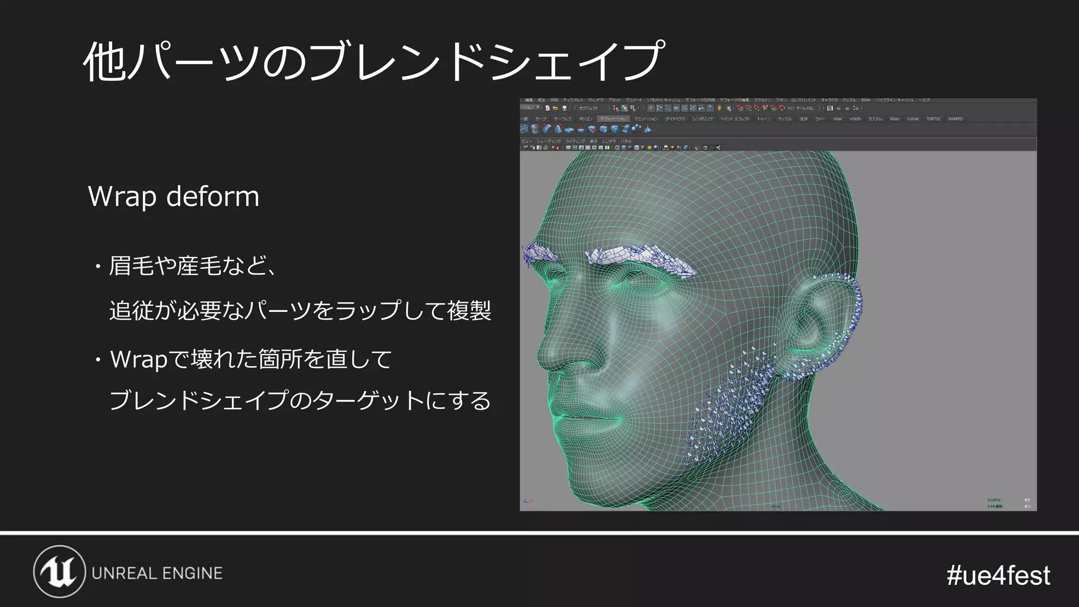The width and height of the screenshot is (1079, 607).
Task: Open the XGen menu in the menu bar
Action: pyautogui.click(x=866, y=100)
